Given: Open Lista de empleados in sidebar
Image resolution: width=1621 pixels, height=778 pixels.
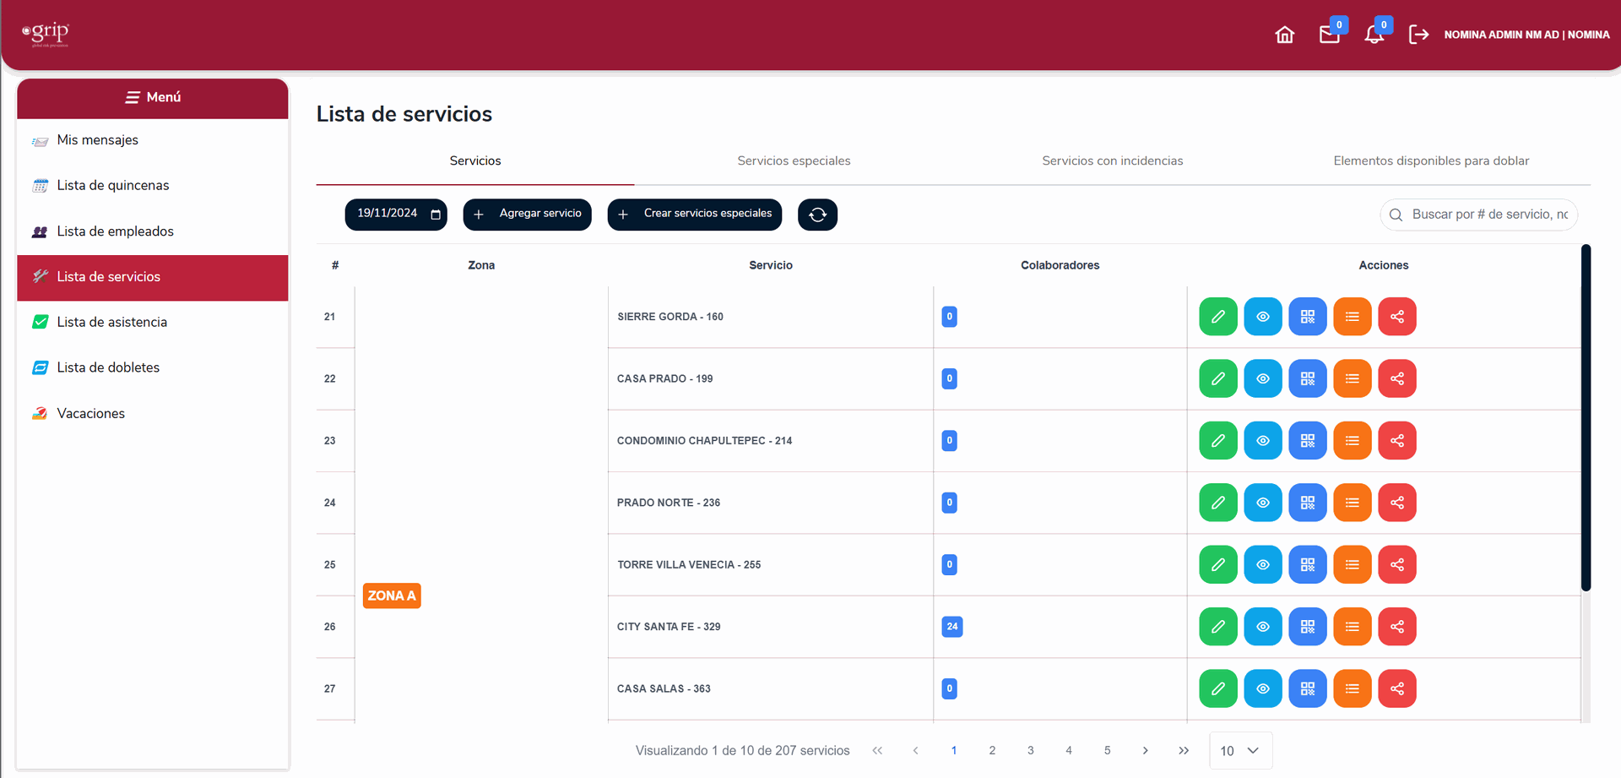Looking at the screenshot, I should tap(115, 231).
